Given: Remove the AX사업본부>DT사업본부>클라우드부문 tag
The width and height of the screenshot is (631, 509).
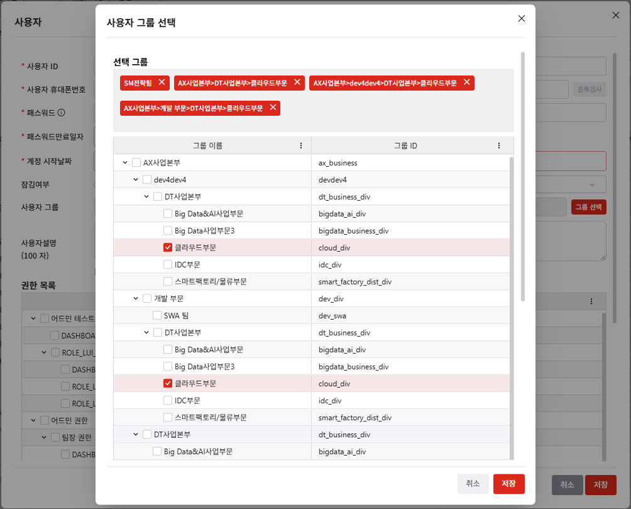Looking at the screenshot, I should coord(297,82).
